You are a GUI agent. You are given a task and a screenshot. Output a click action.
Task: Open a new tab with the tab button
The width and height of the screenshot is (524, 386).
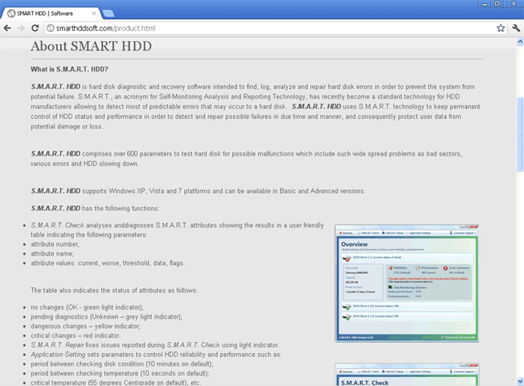click(x=108, y=13)
